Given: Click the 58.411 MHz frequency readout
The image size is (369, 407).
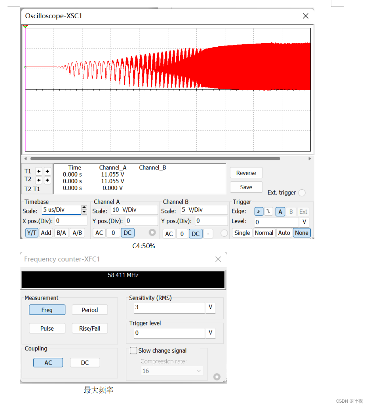Looking at the screenshot, I should click(123, 275).
